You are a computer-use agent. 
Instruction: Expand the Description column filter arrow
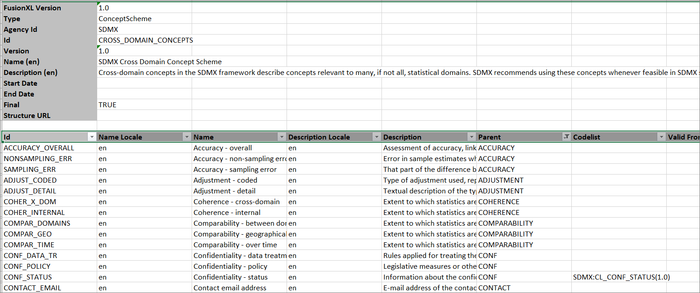pos(471,137)
